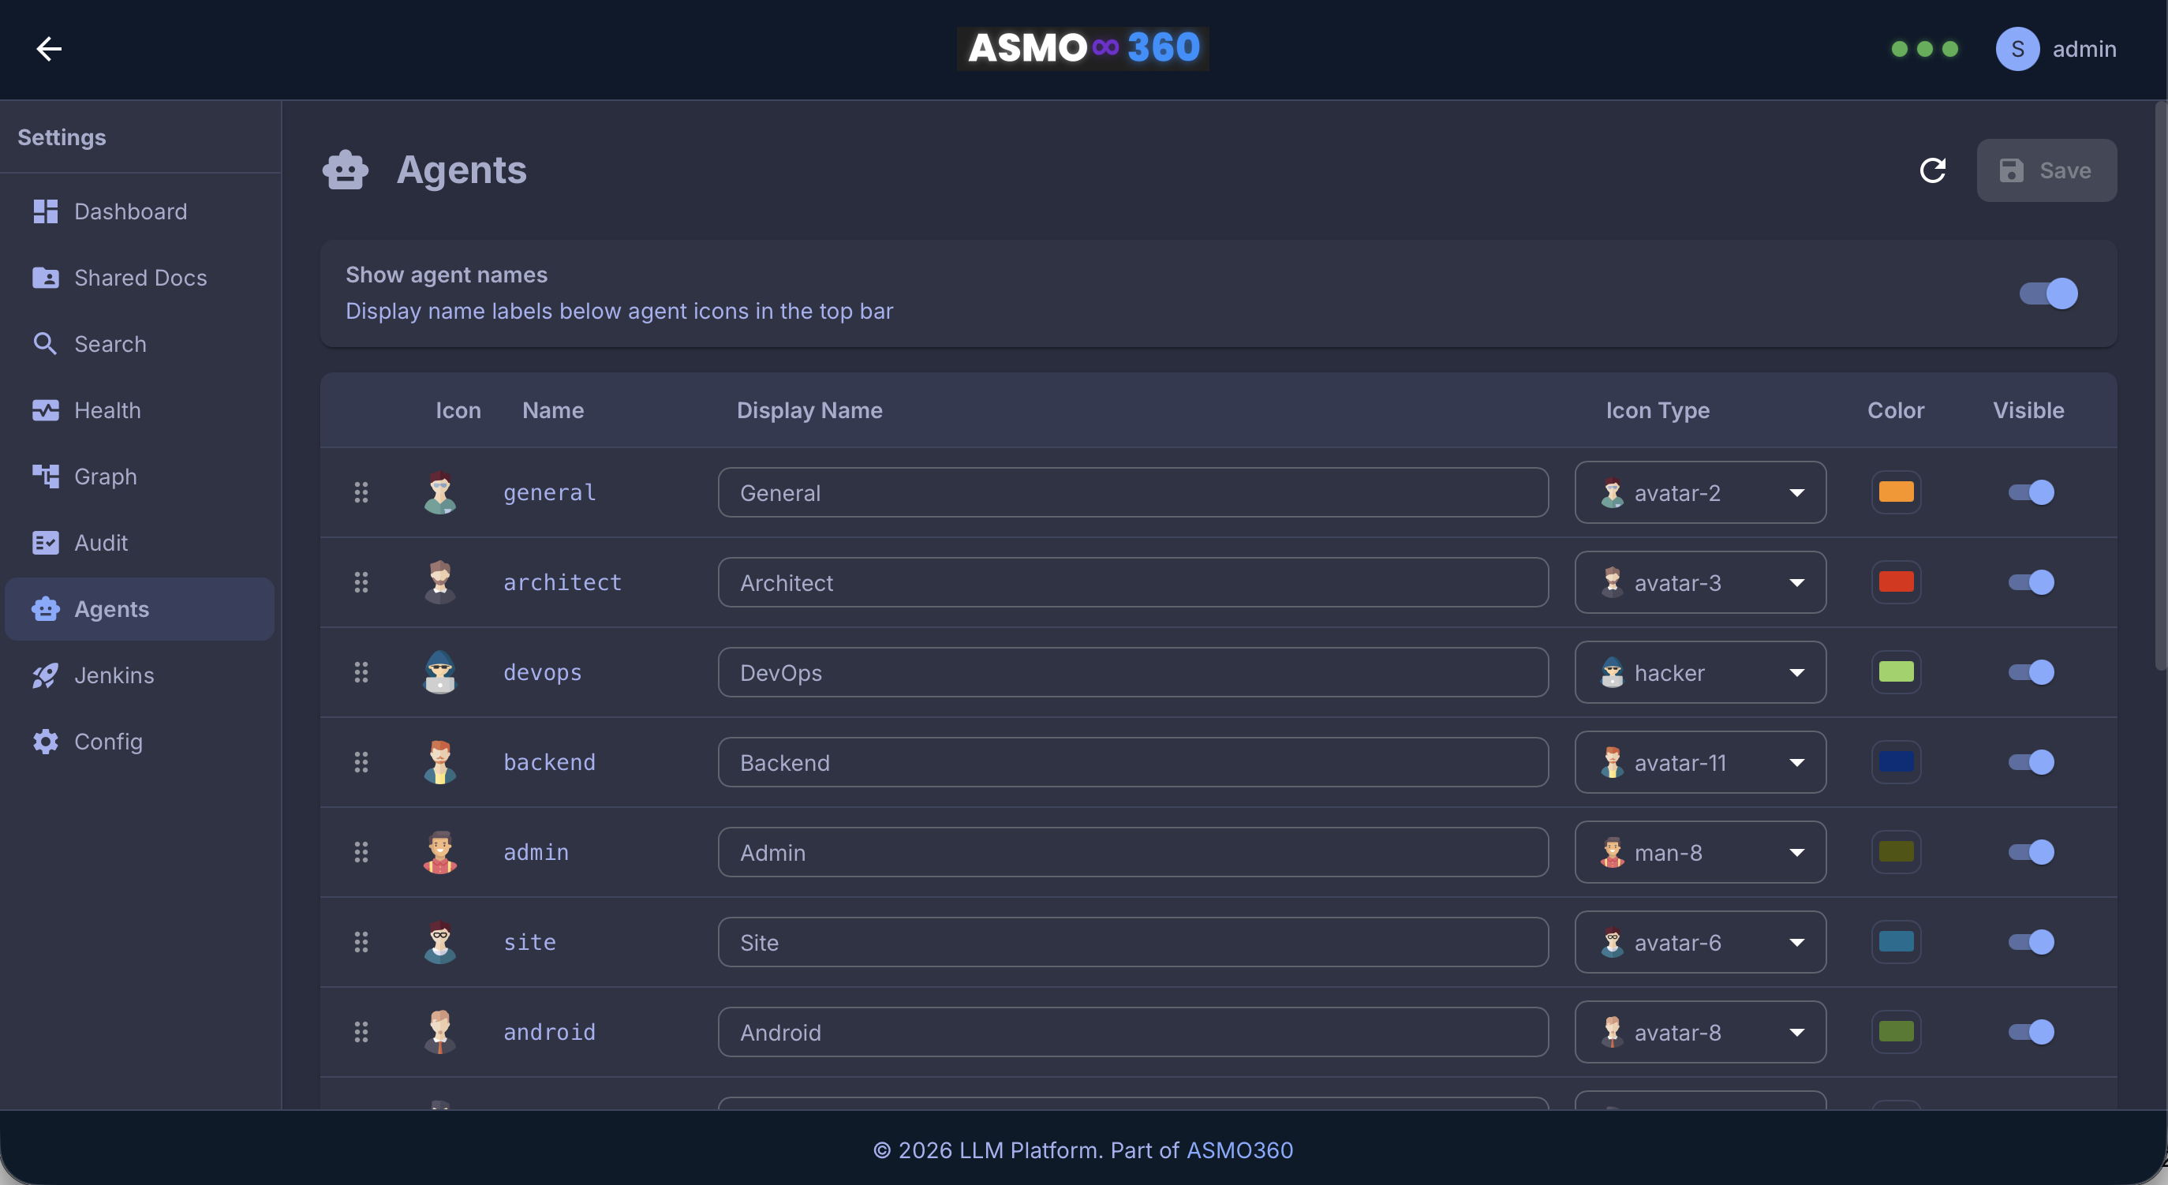Switch to the Agents settings section
The height and width of the screenshot is (1185, 2168).
point(111,608)
